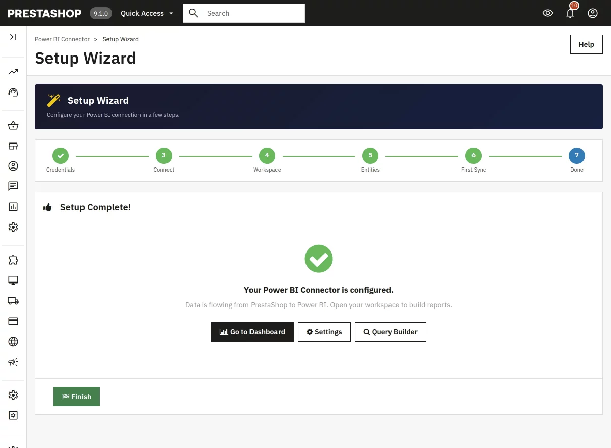Go to step 7 Done
611x448 pixels.
pyautogui.click(x=577, y=155)
